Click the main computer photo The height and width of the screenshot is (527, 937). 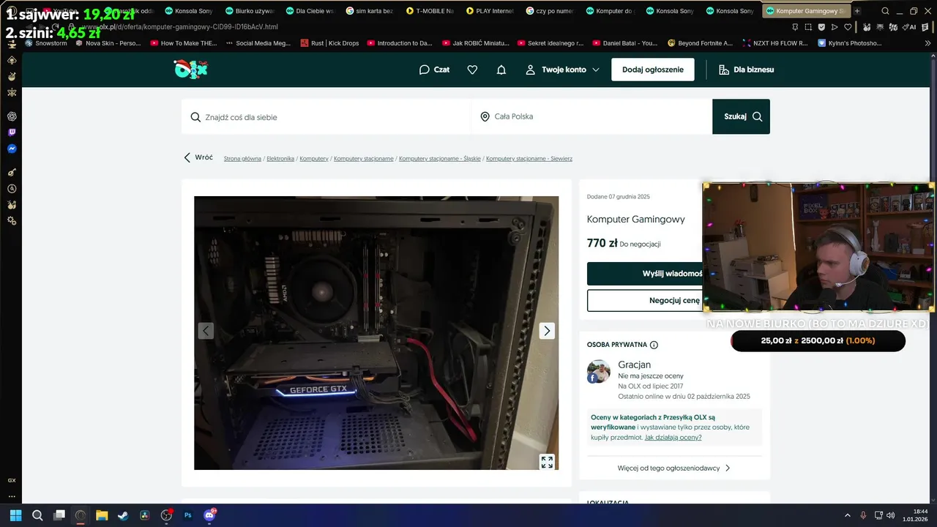(x=376, y=333)
